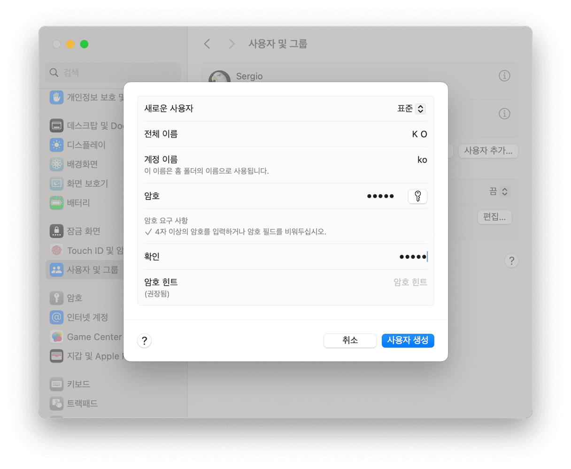The width and height of the screenshot is (571, 469).
Task: Open the help question mark in dialog
Action: coord(144,341)
